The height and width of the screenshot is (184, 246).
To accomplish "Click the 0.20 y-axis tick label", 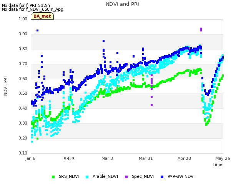I will coord(23,138).
